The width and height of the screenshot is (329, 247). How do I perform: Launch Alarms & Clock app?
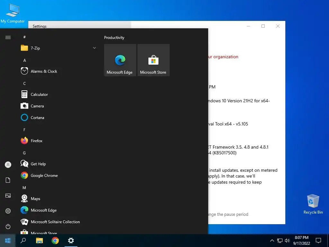coord(58,71)
